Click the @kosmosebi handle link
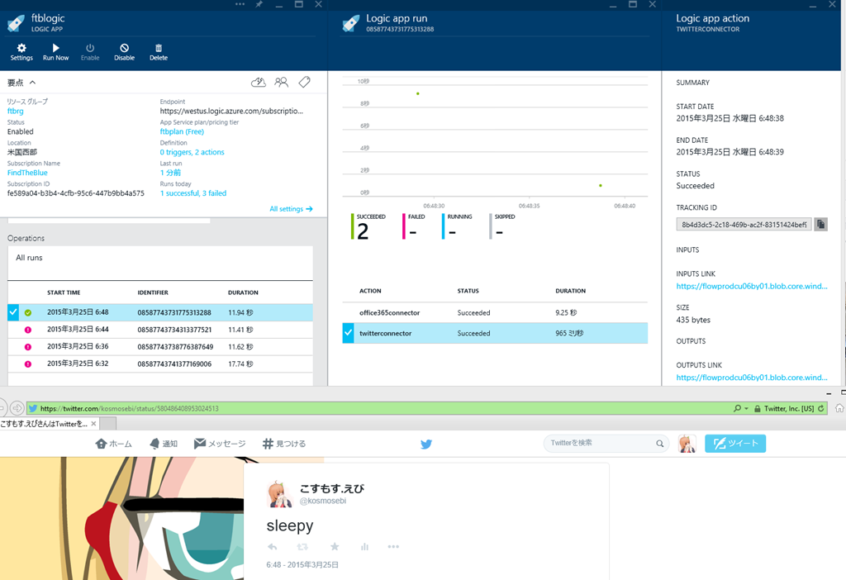Screen dimensions: 846x580 [x=323, y=501]
